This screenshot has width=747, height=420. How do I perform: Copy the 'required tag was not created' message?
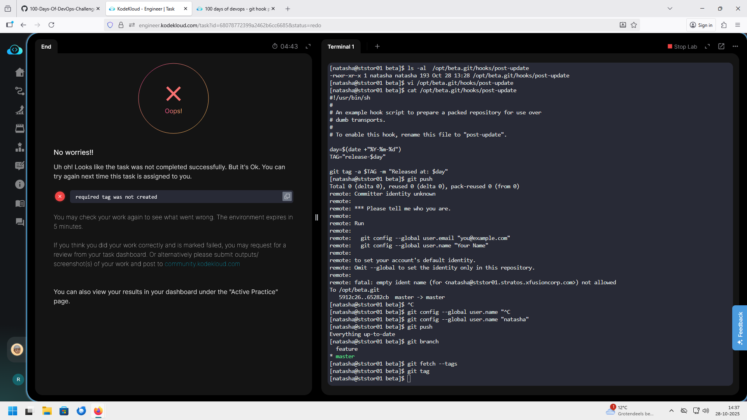[287, 197]
